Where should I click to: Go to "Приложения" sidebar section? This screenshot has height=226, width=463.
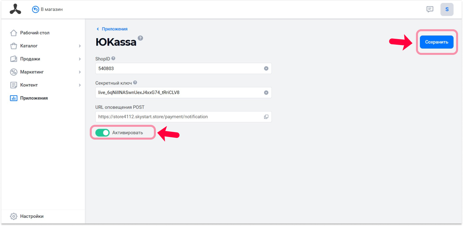[x=43, y=98]
